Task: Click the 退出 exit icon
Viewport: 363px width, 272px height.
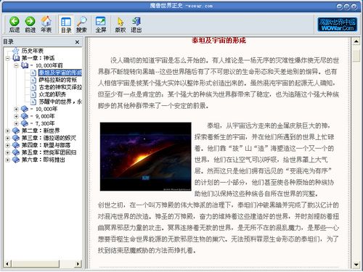Action: pos(136,21)
